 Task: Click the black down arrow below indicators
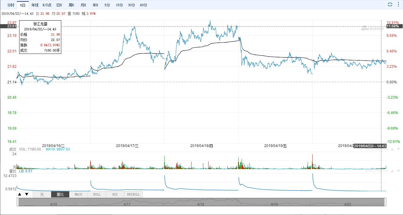tap(27, 194)
